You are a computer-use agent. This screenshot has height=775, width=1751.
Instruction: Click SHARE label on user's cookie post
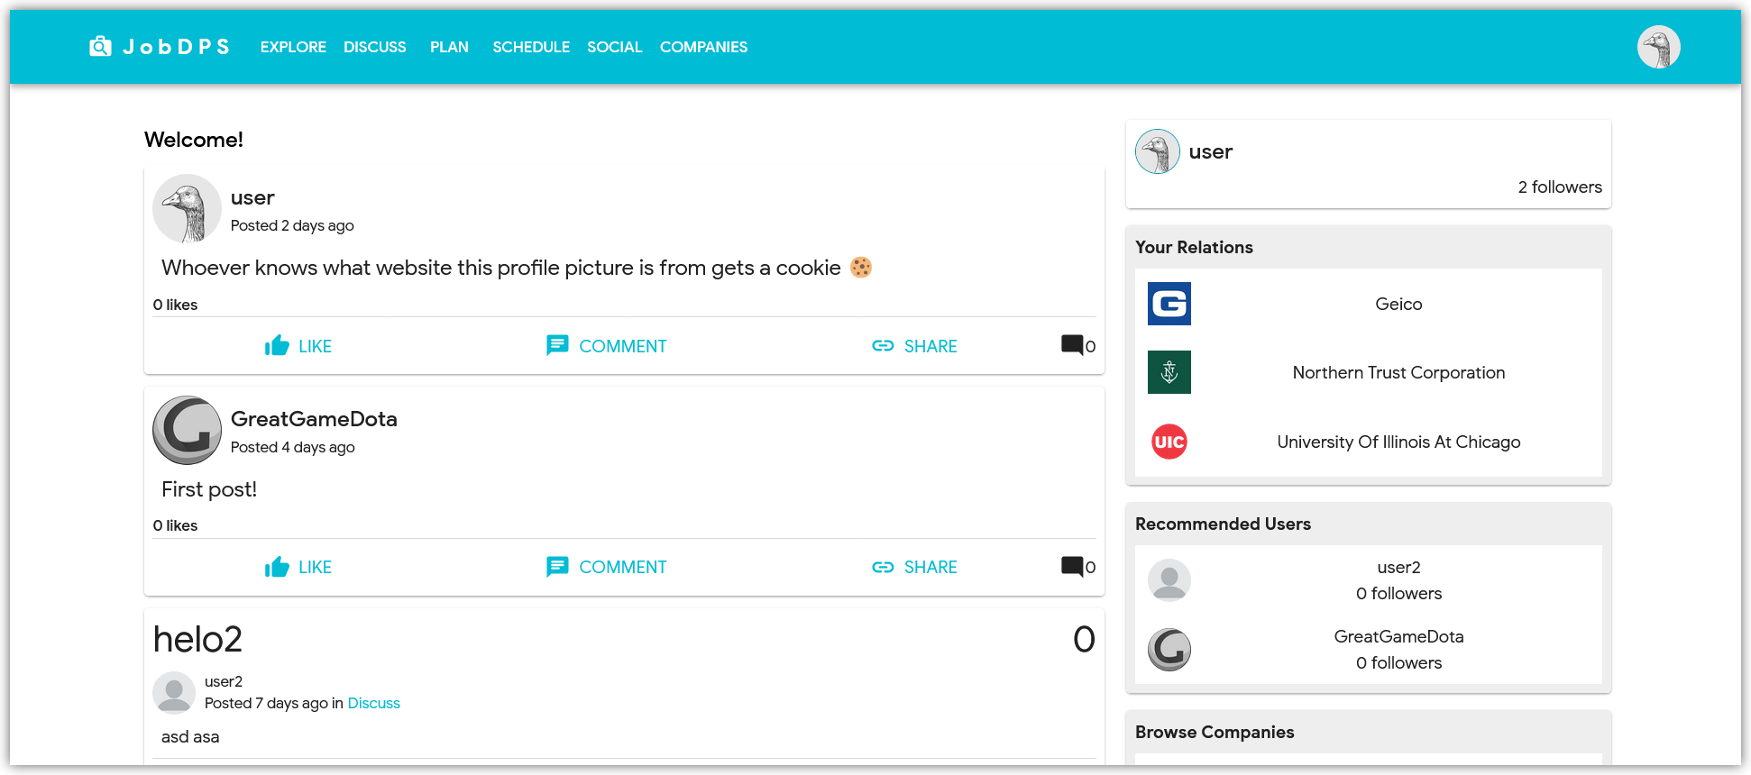[x=931, y=346]
